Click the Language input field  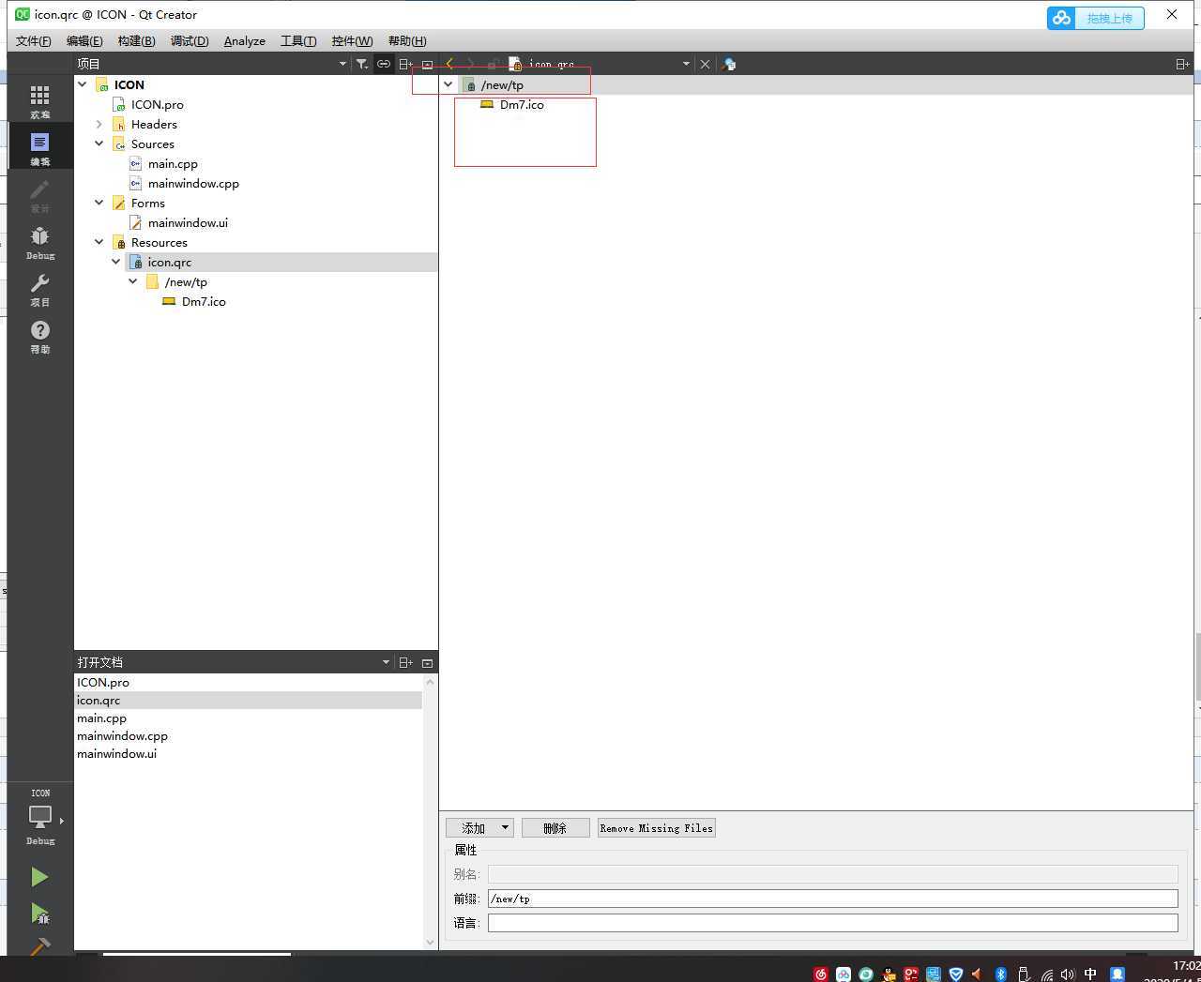[x=832, y=923]
